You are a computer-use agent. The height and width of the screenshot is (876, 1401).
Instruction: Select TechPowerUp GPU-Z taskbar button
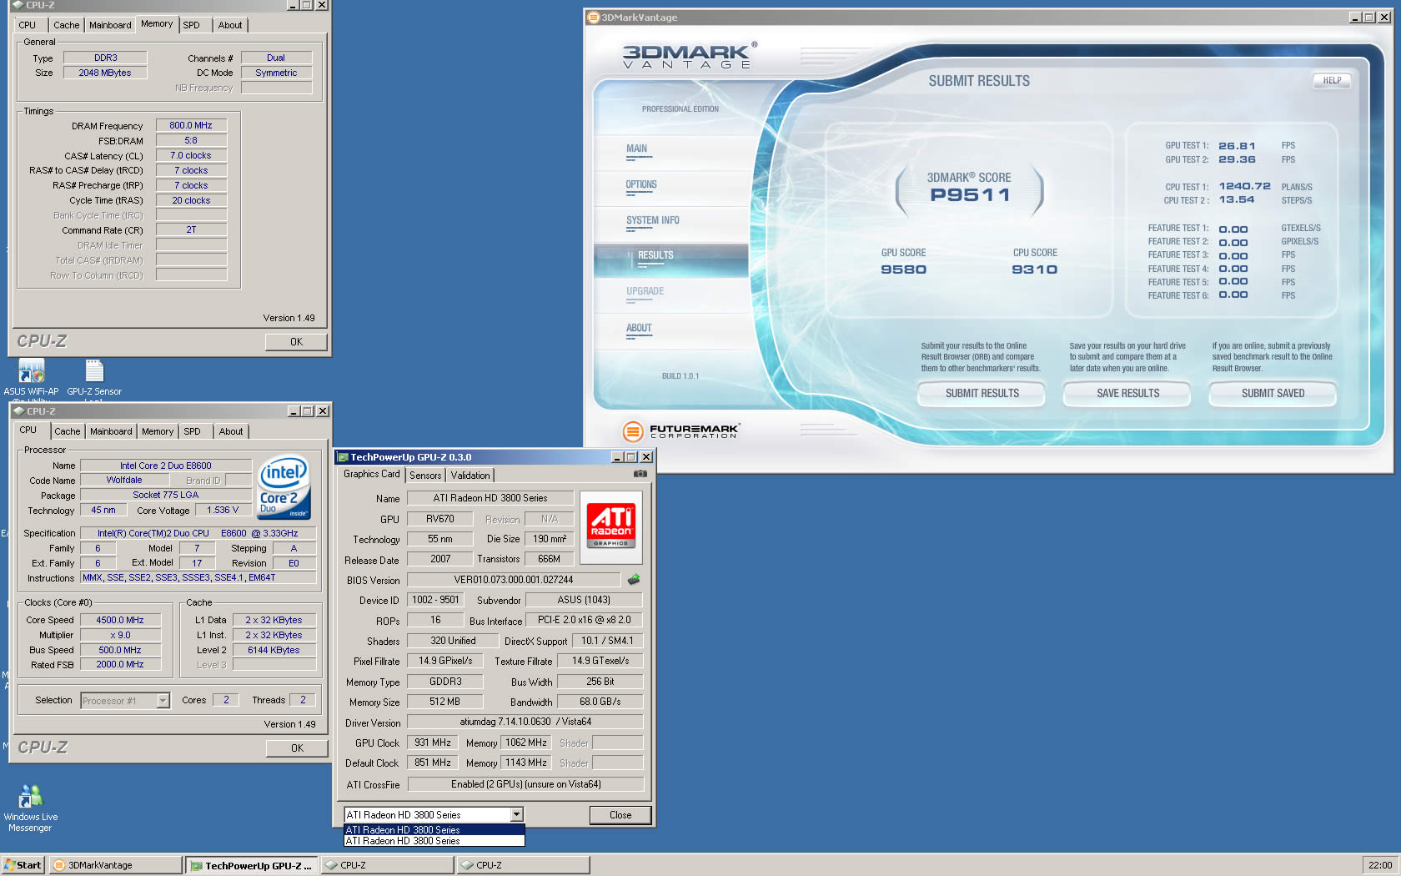[251, 865]
